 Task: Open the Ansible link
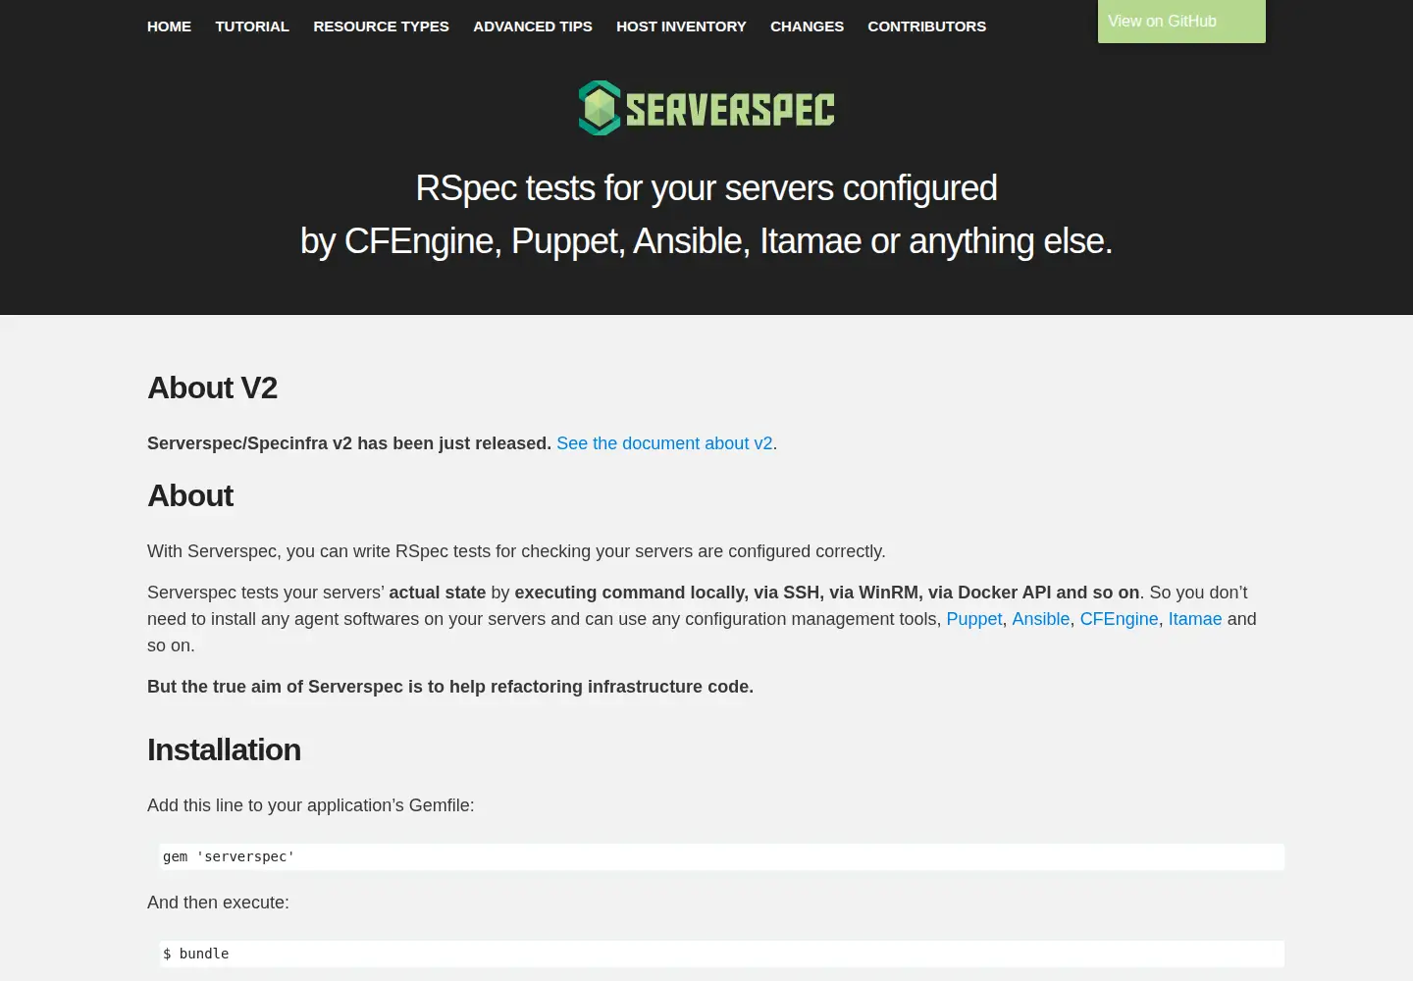[1040, 619]
